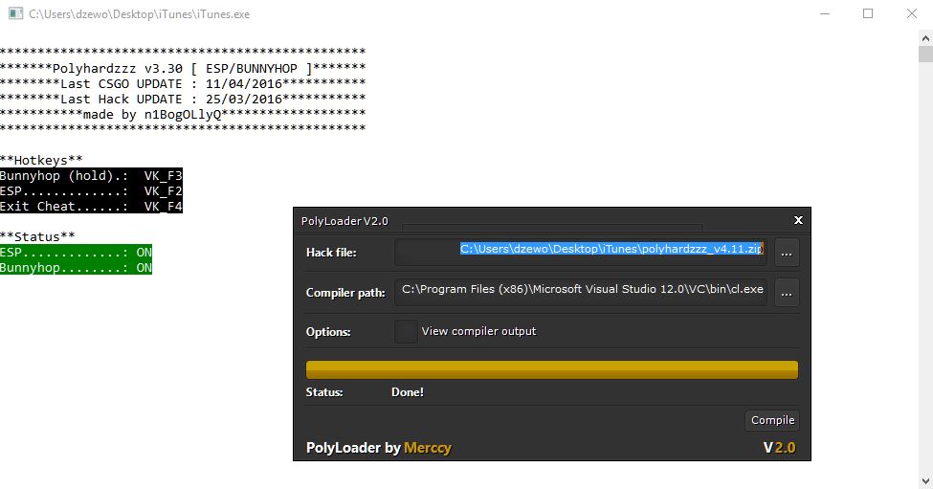Maximize the iTunes.exe console window
This screenshot has width=933, height=489.
click(x=868, y=13)
